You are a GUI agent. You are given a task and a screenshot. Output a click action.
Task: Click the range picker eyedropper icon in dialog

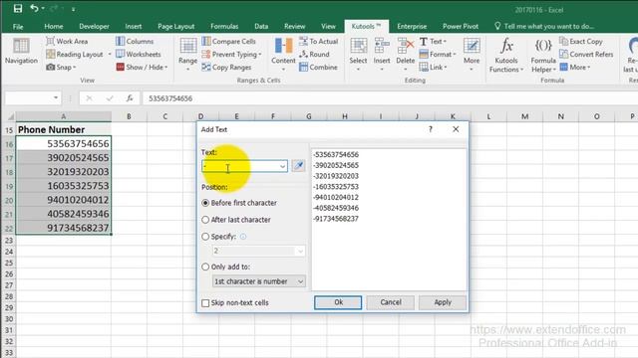(298, 166)
